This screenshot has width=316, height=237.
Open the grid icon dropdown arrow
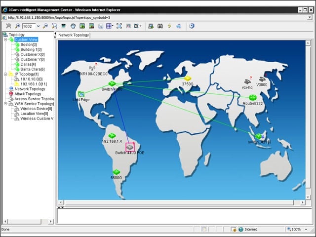point(113,26)
